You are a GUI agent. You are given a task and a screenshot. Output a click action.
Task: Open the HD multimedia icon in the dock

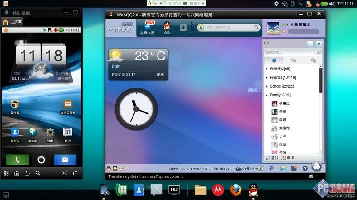point(174,190)
